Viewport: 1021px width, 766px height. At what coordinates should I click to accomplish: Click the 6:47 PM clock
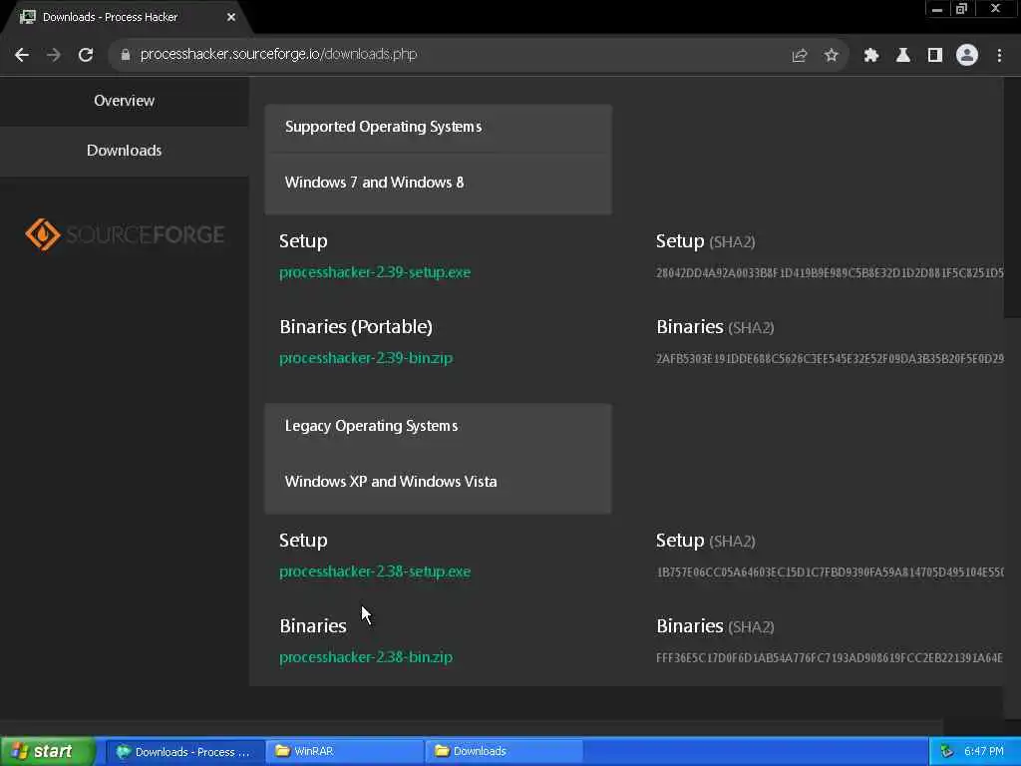[984, 752]
